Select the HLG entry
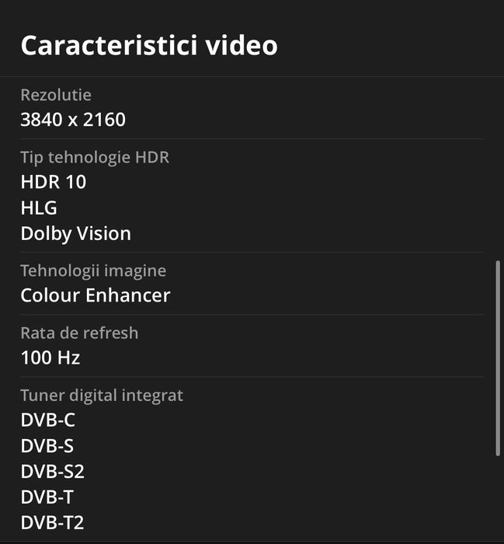 39,207
